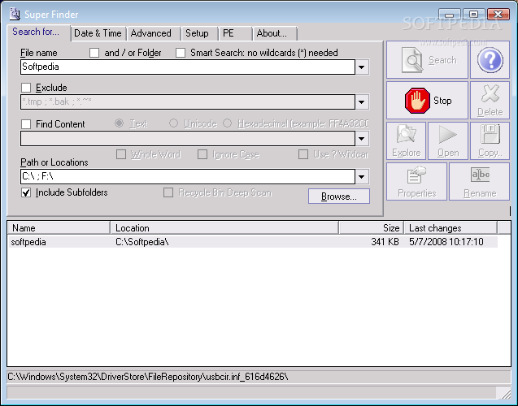Click the C:\Softpedia\ location cell
The width and height of the screenshot is (518, 406).
click(x=142, y=242)
